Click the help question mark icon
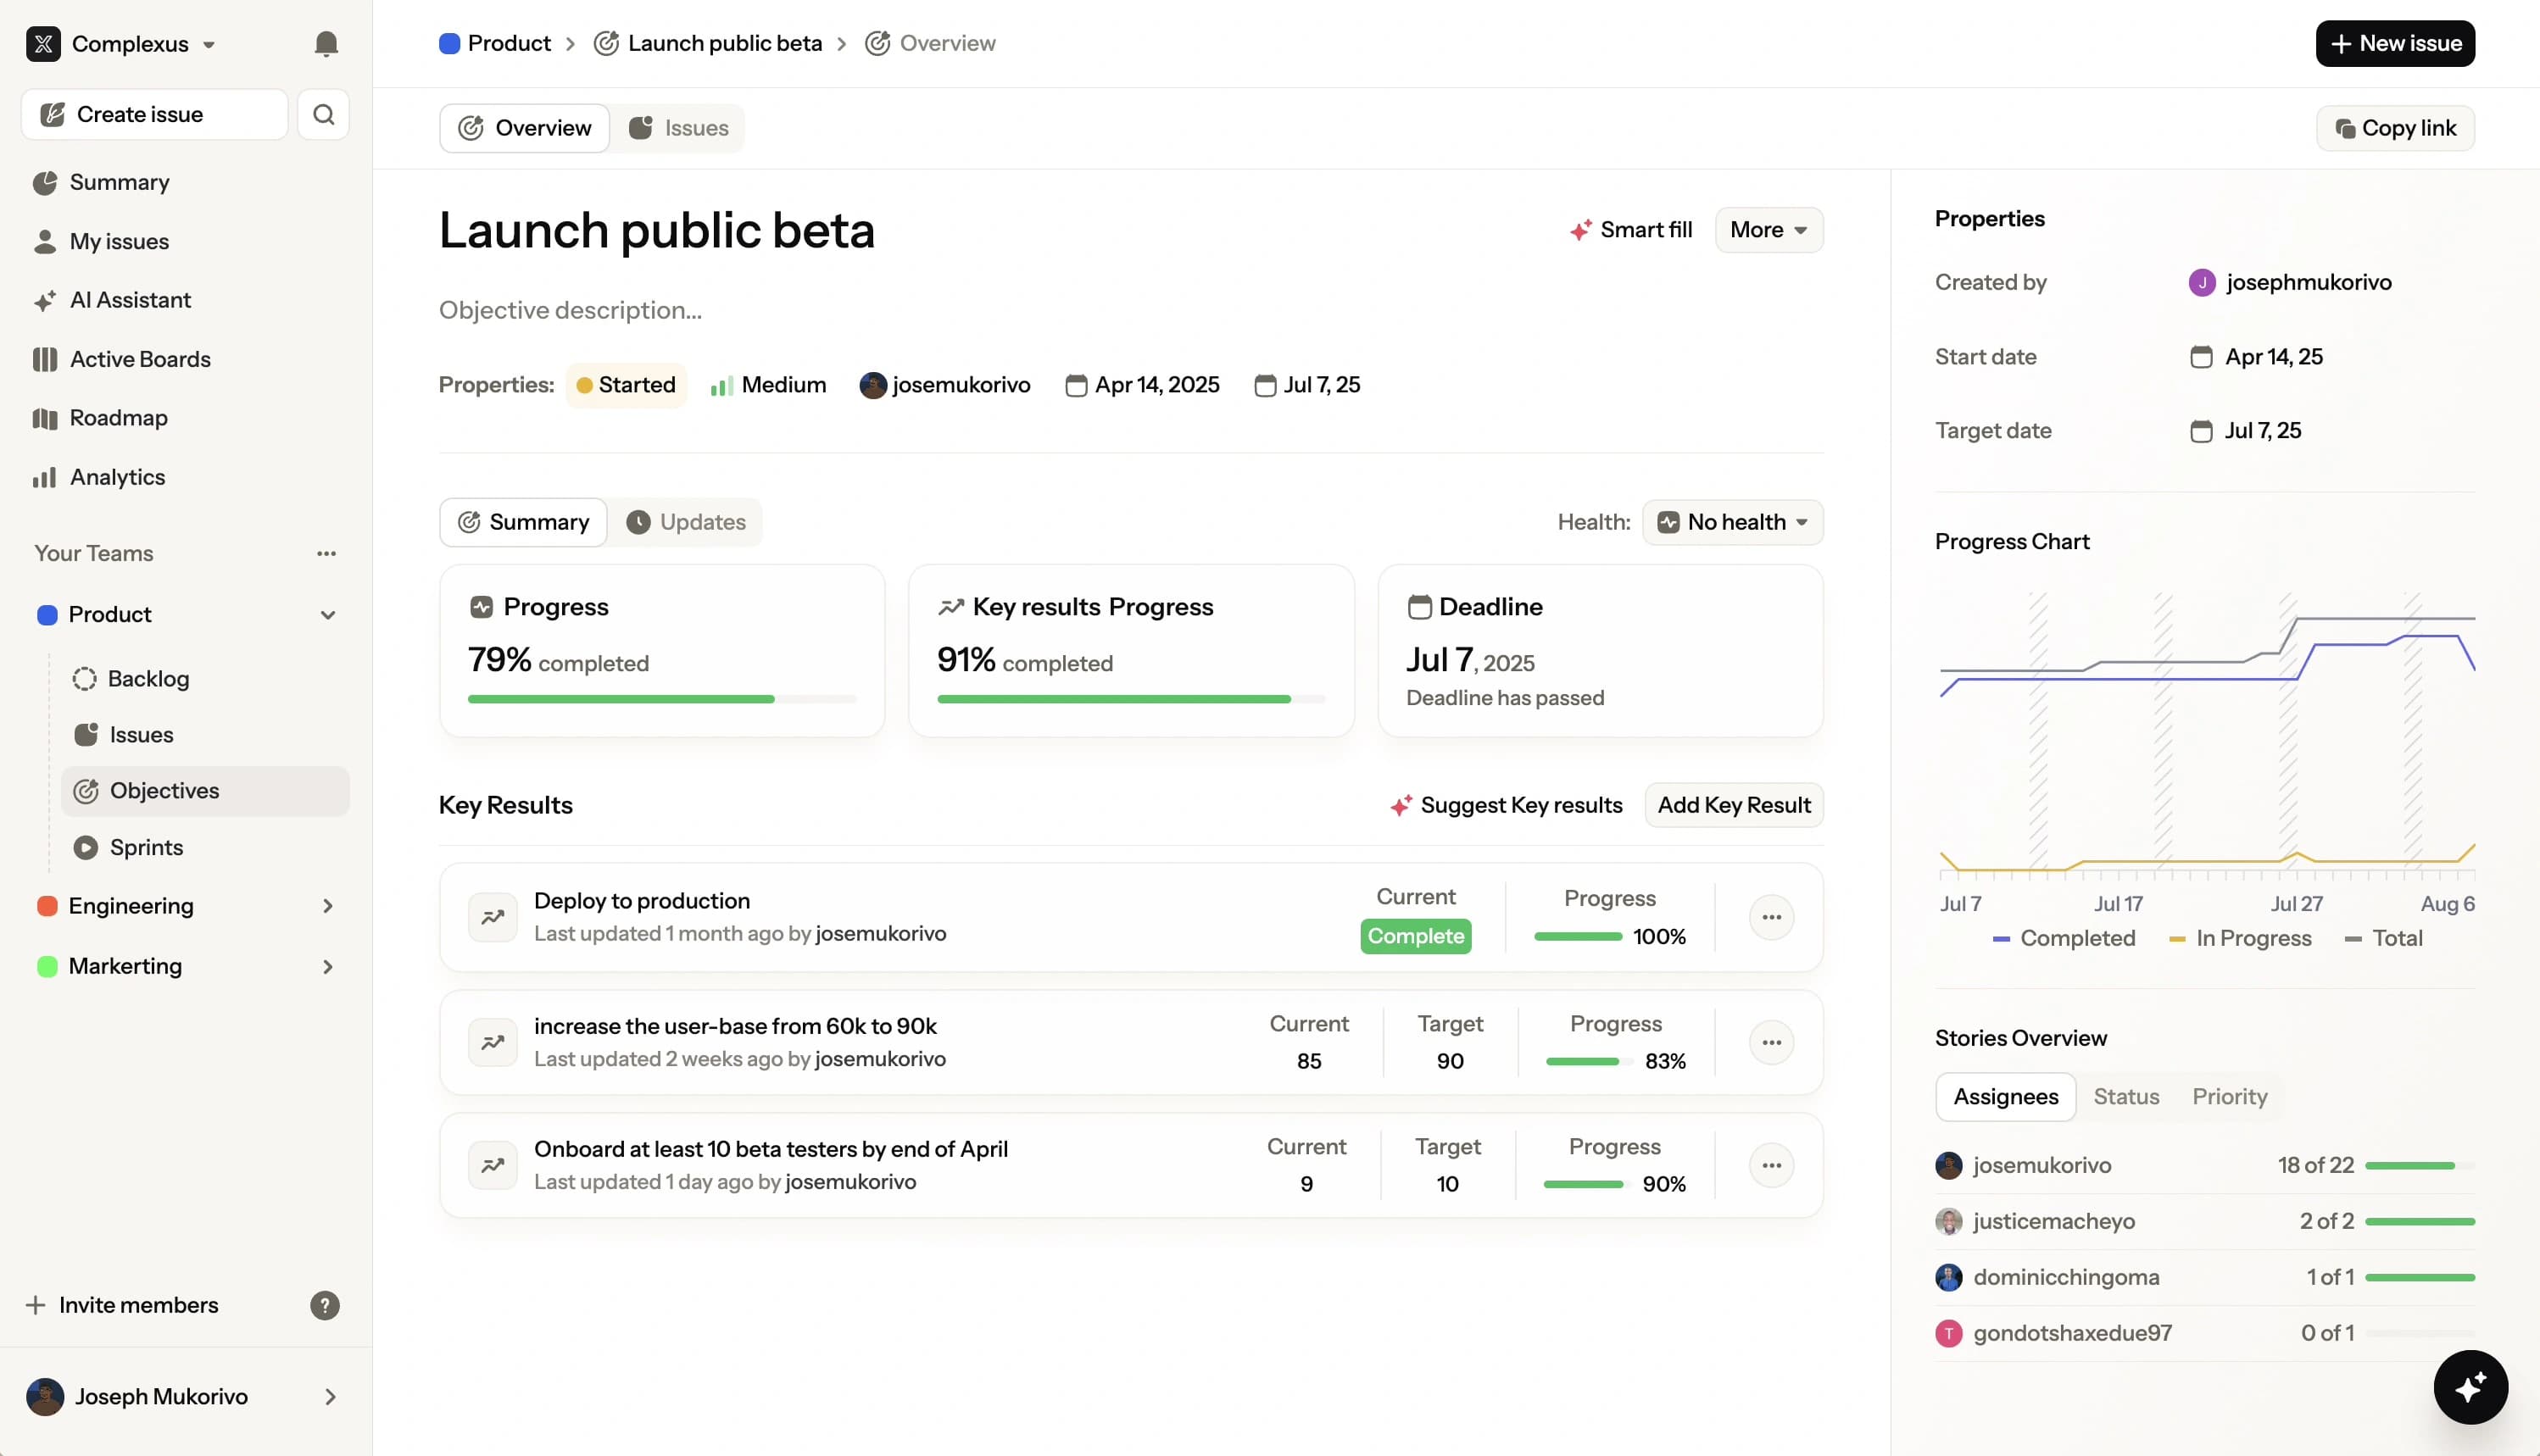 tap(324, 1305)
